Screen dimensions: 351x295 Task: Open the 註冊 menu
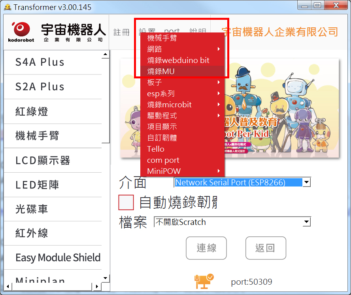[x=122, y=32]
